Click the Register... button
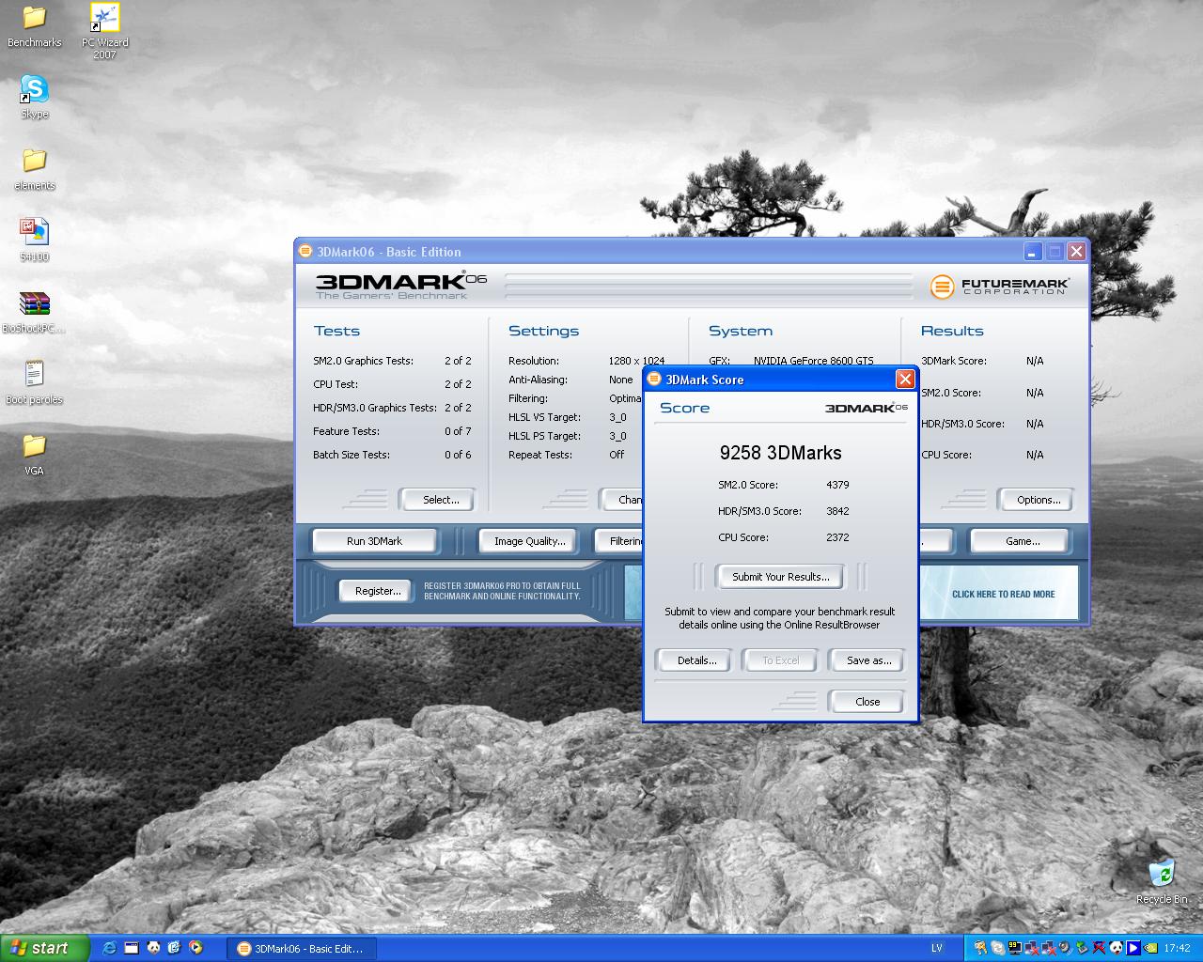Screen dimensions: 1203x962 click(x=377, y=591)
